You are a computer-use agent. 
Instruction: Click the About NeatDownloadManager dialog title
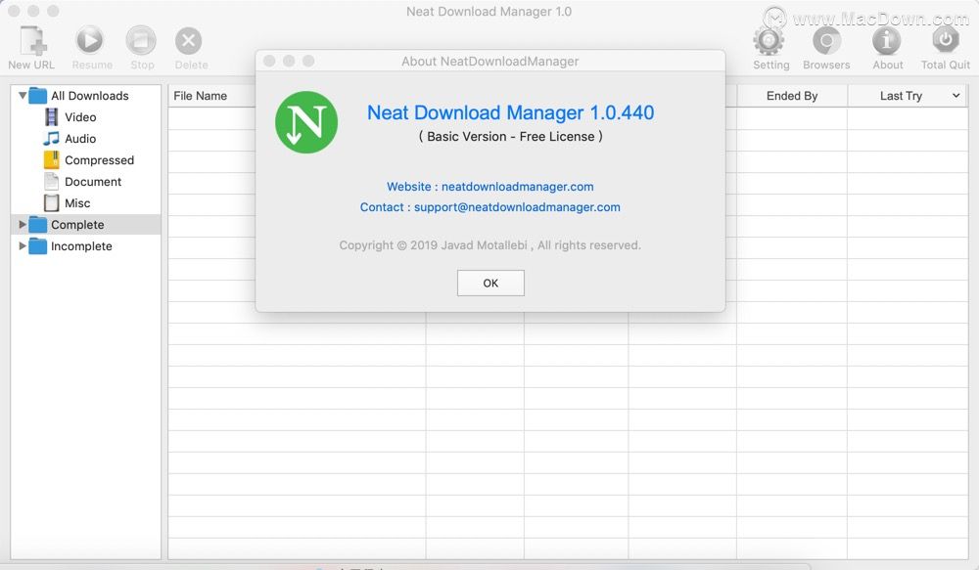[x=490, y=62]
